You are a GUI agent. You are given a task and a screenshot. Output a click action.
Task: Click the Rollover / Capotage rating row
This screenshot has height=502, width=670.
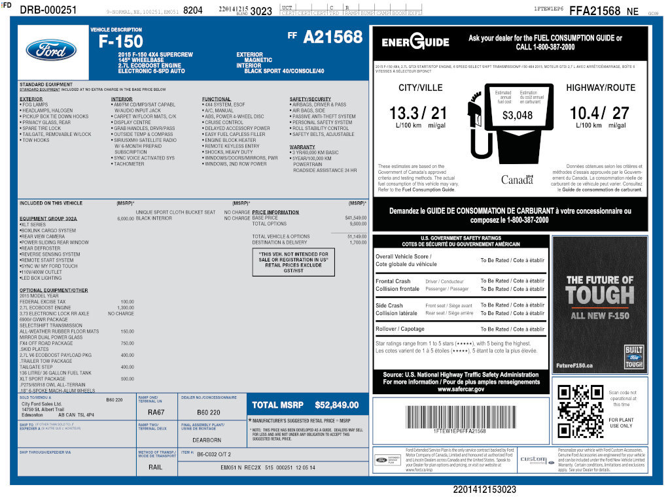[x=460, y=329]
